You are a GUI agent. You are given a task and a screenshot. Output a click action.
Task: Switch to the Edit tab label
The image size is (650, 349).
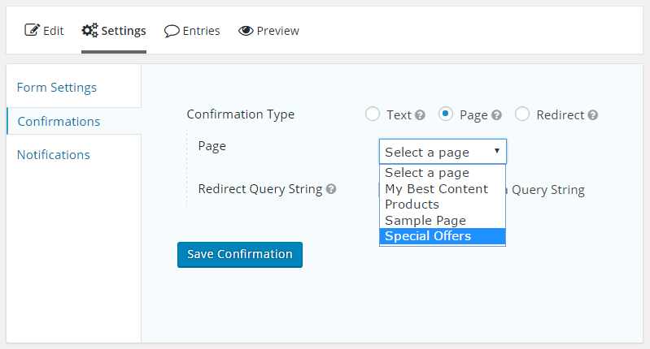(x=54, y=31)
